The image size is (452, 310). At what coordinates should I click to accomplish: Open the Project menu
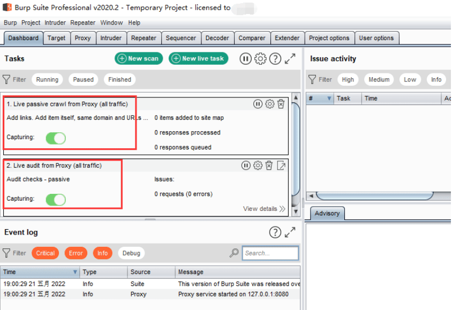point(31,23)
